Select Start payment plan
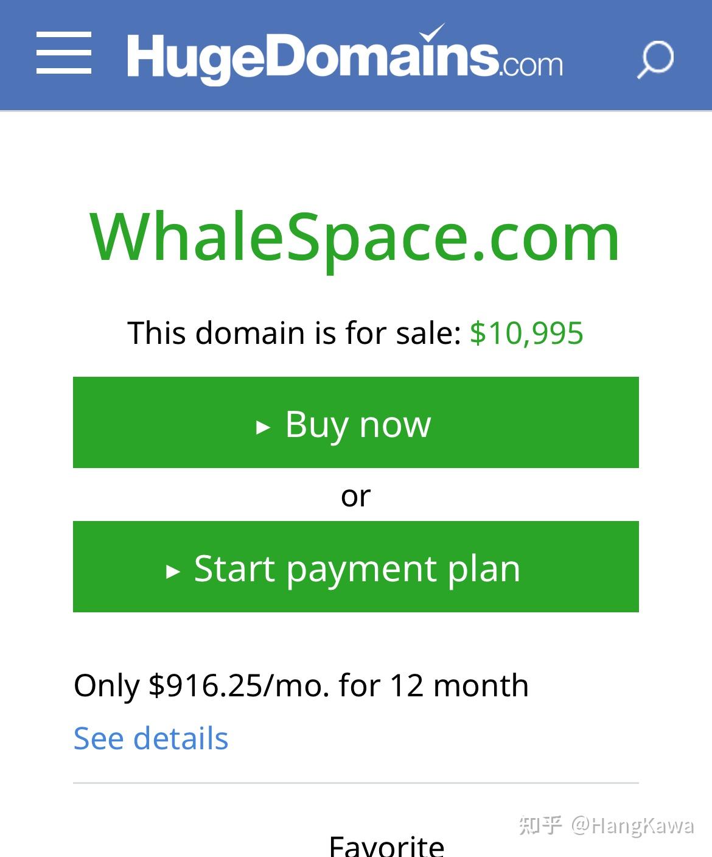The image size is (712, 857). (356, 568)
